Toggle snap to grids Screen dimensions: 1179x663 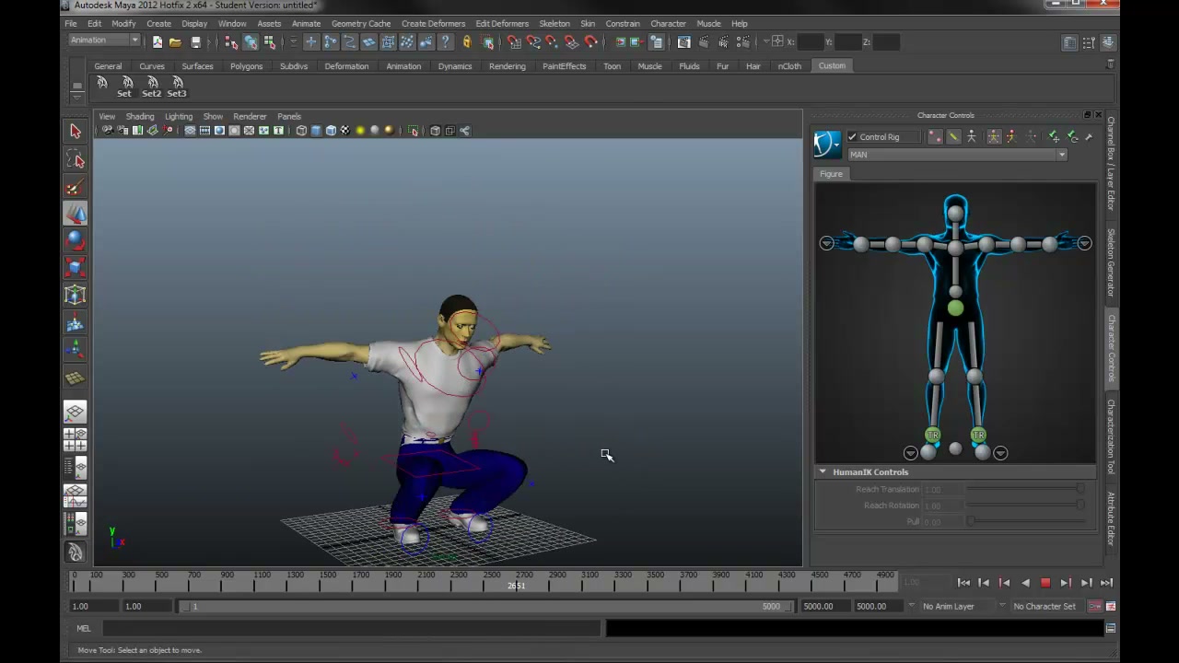[514, 41]
